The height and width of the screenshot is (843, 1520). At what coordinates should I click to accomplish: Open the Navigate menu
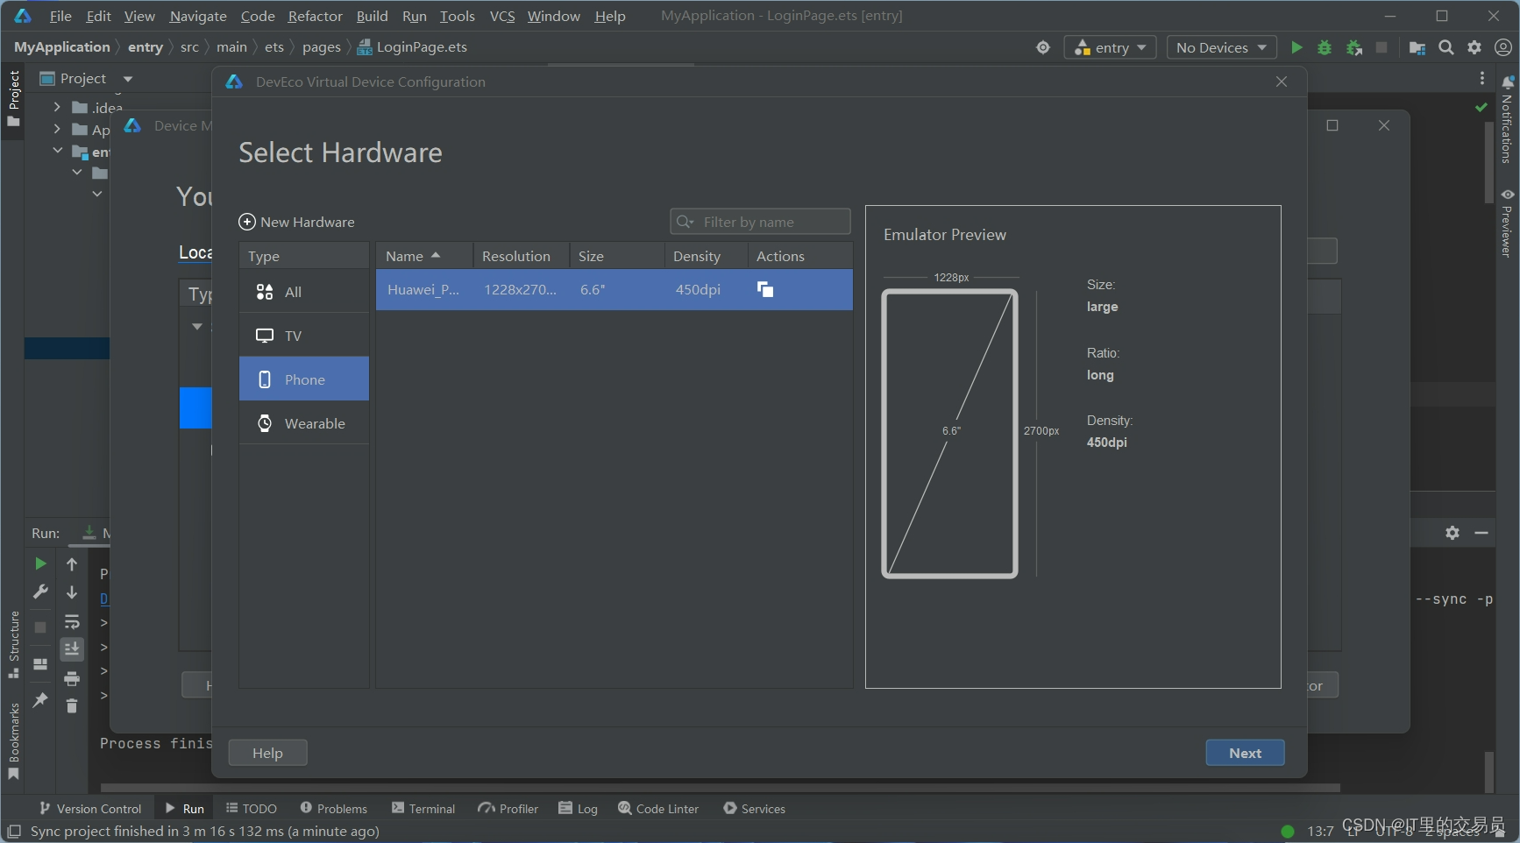click(198, 16)
